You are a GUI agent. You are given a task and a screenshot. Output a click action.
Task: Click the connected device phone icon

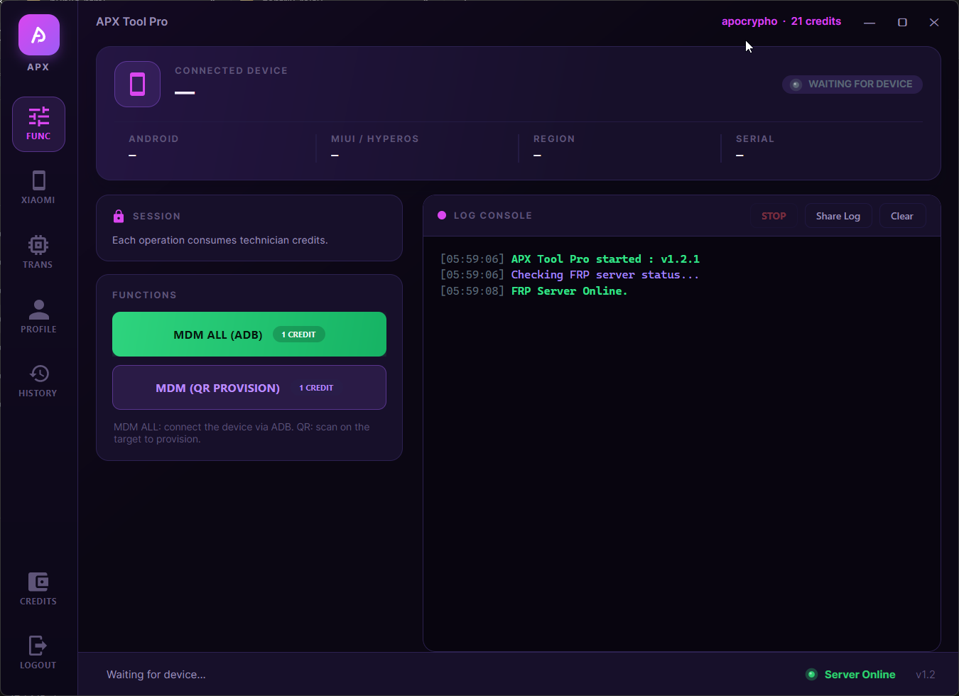[x=137, y=84]
